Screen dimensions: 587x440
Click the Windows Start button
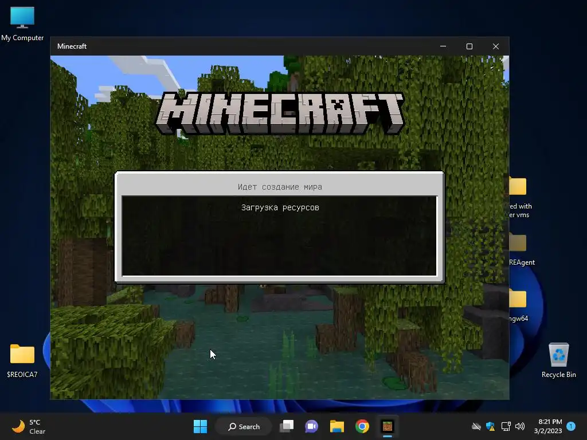(x=200, y=426)
